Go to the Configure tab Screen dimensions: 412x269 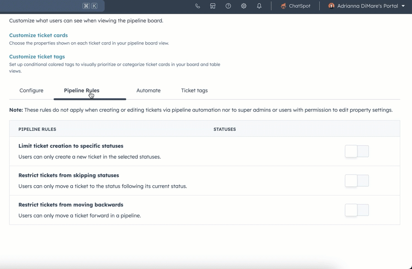pyautogui.click(x=31, y=90)
